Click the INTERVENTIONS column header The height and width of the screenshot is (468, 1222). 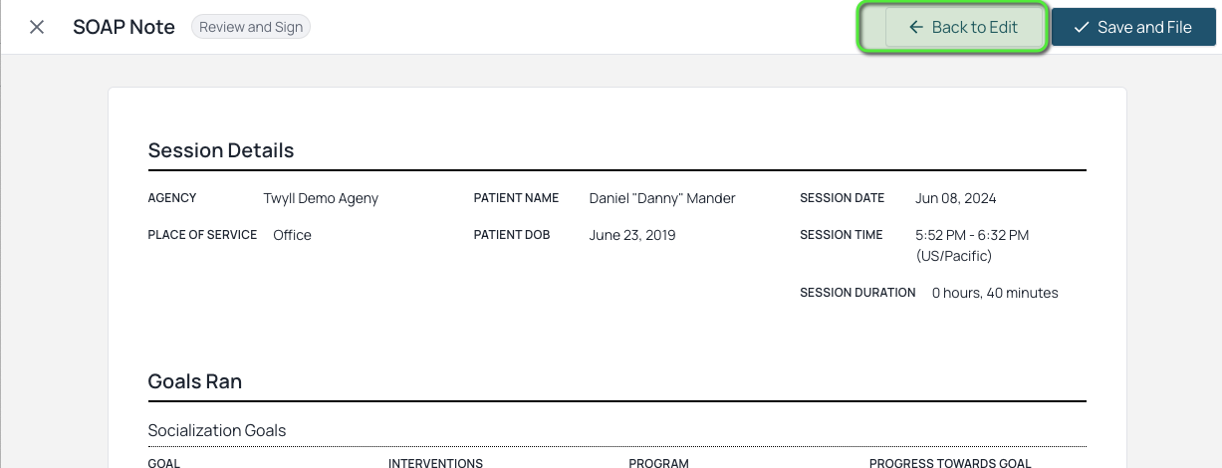pyautogui.click(x=435, y=463)
